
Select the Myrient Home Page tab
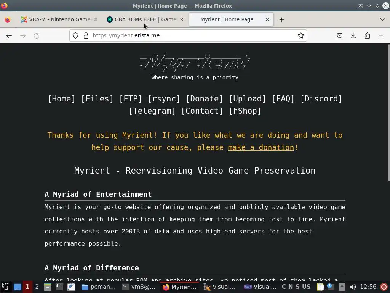pos(231,19)
